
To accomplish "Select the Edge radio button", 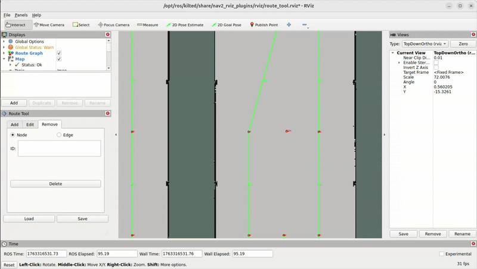I will [59, 135].
